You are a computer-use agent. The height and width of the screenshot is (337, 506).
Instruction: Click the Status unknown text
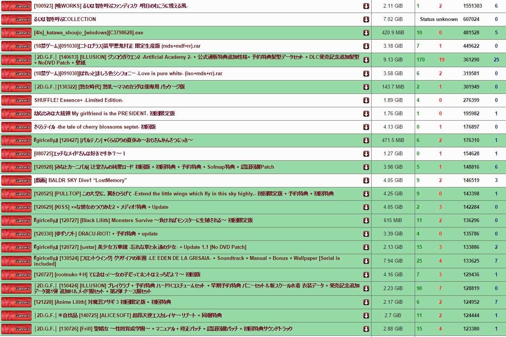pyautogui.click(x=439, y=19)
